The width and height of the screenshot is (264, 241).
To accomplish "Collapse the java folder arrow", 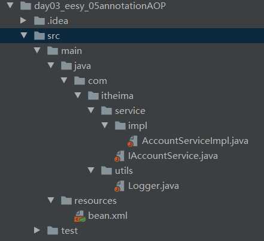I will (x=51, y=65).
